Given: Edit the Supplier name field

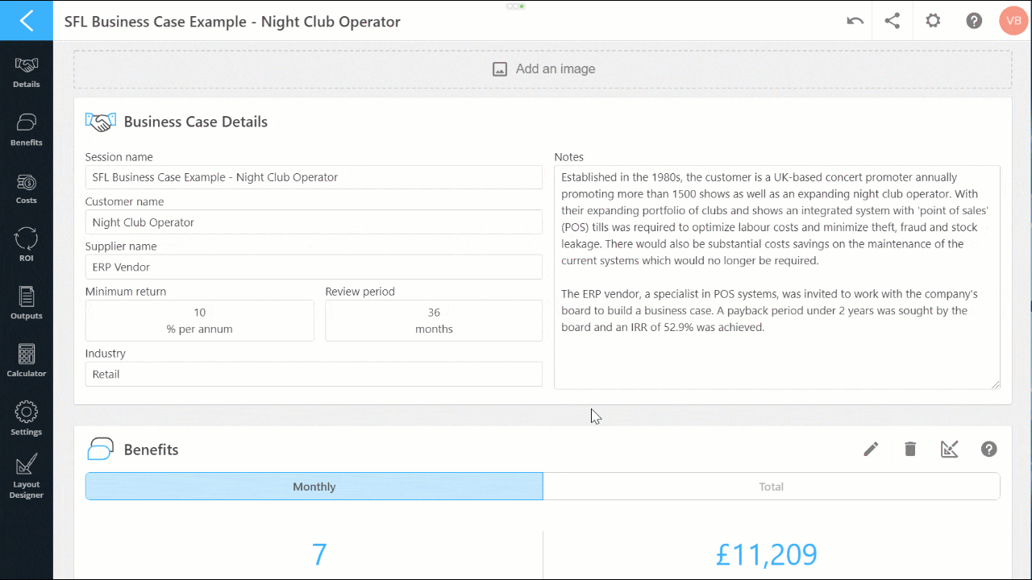Looking at the screenshot, I should click(314, 267).
